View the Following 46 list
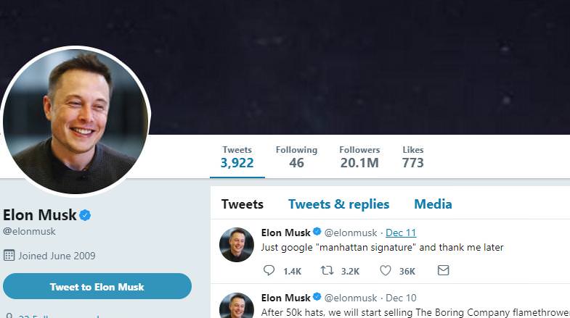Screen dimensions: 570x318 click(296, 157)
